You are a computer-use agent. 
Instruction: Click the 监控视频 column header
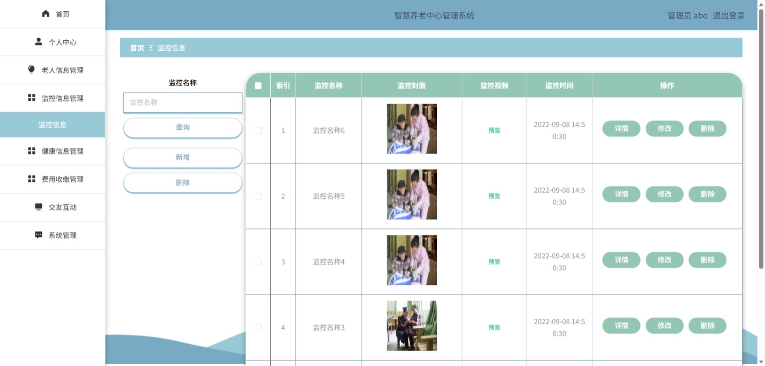coord(494,85)
